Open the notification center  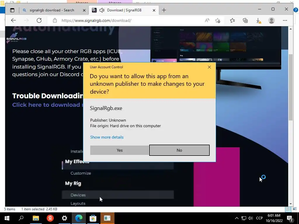coord(290,218)
